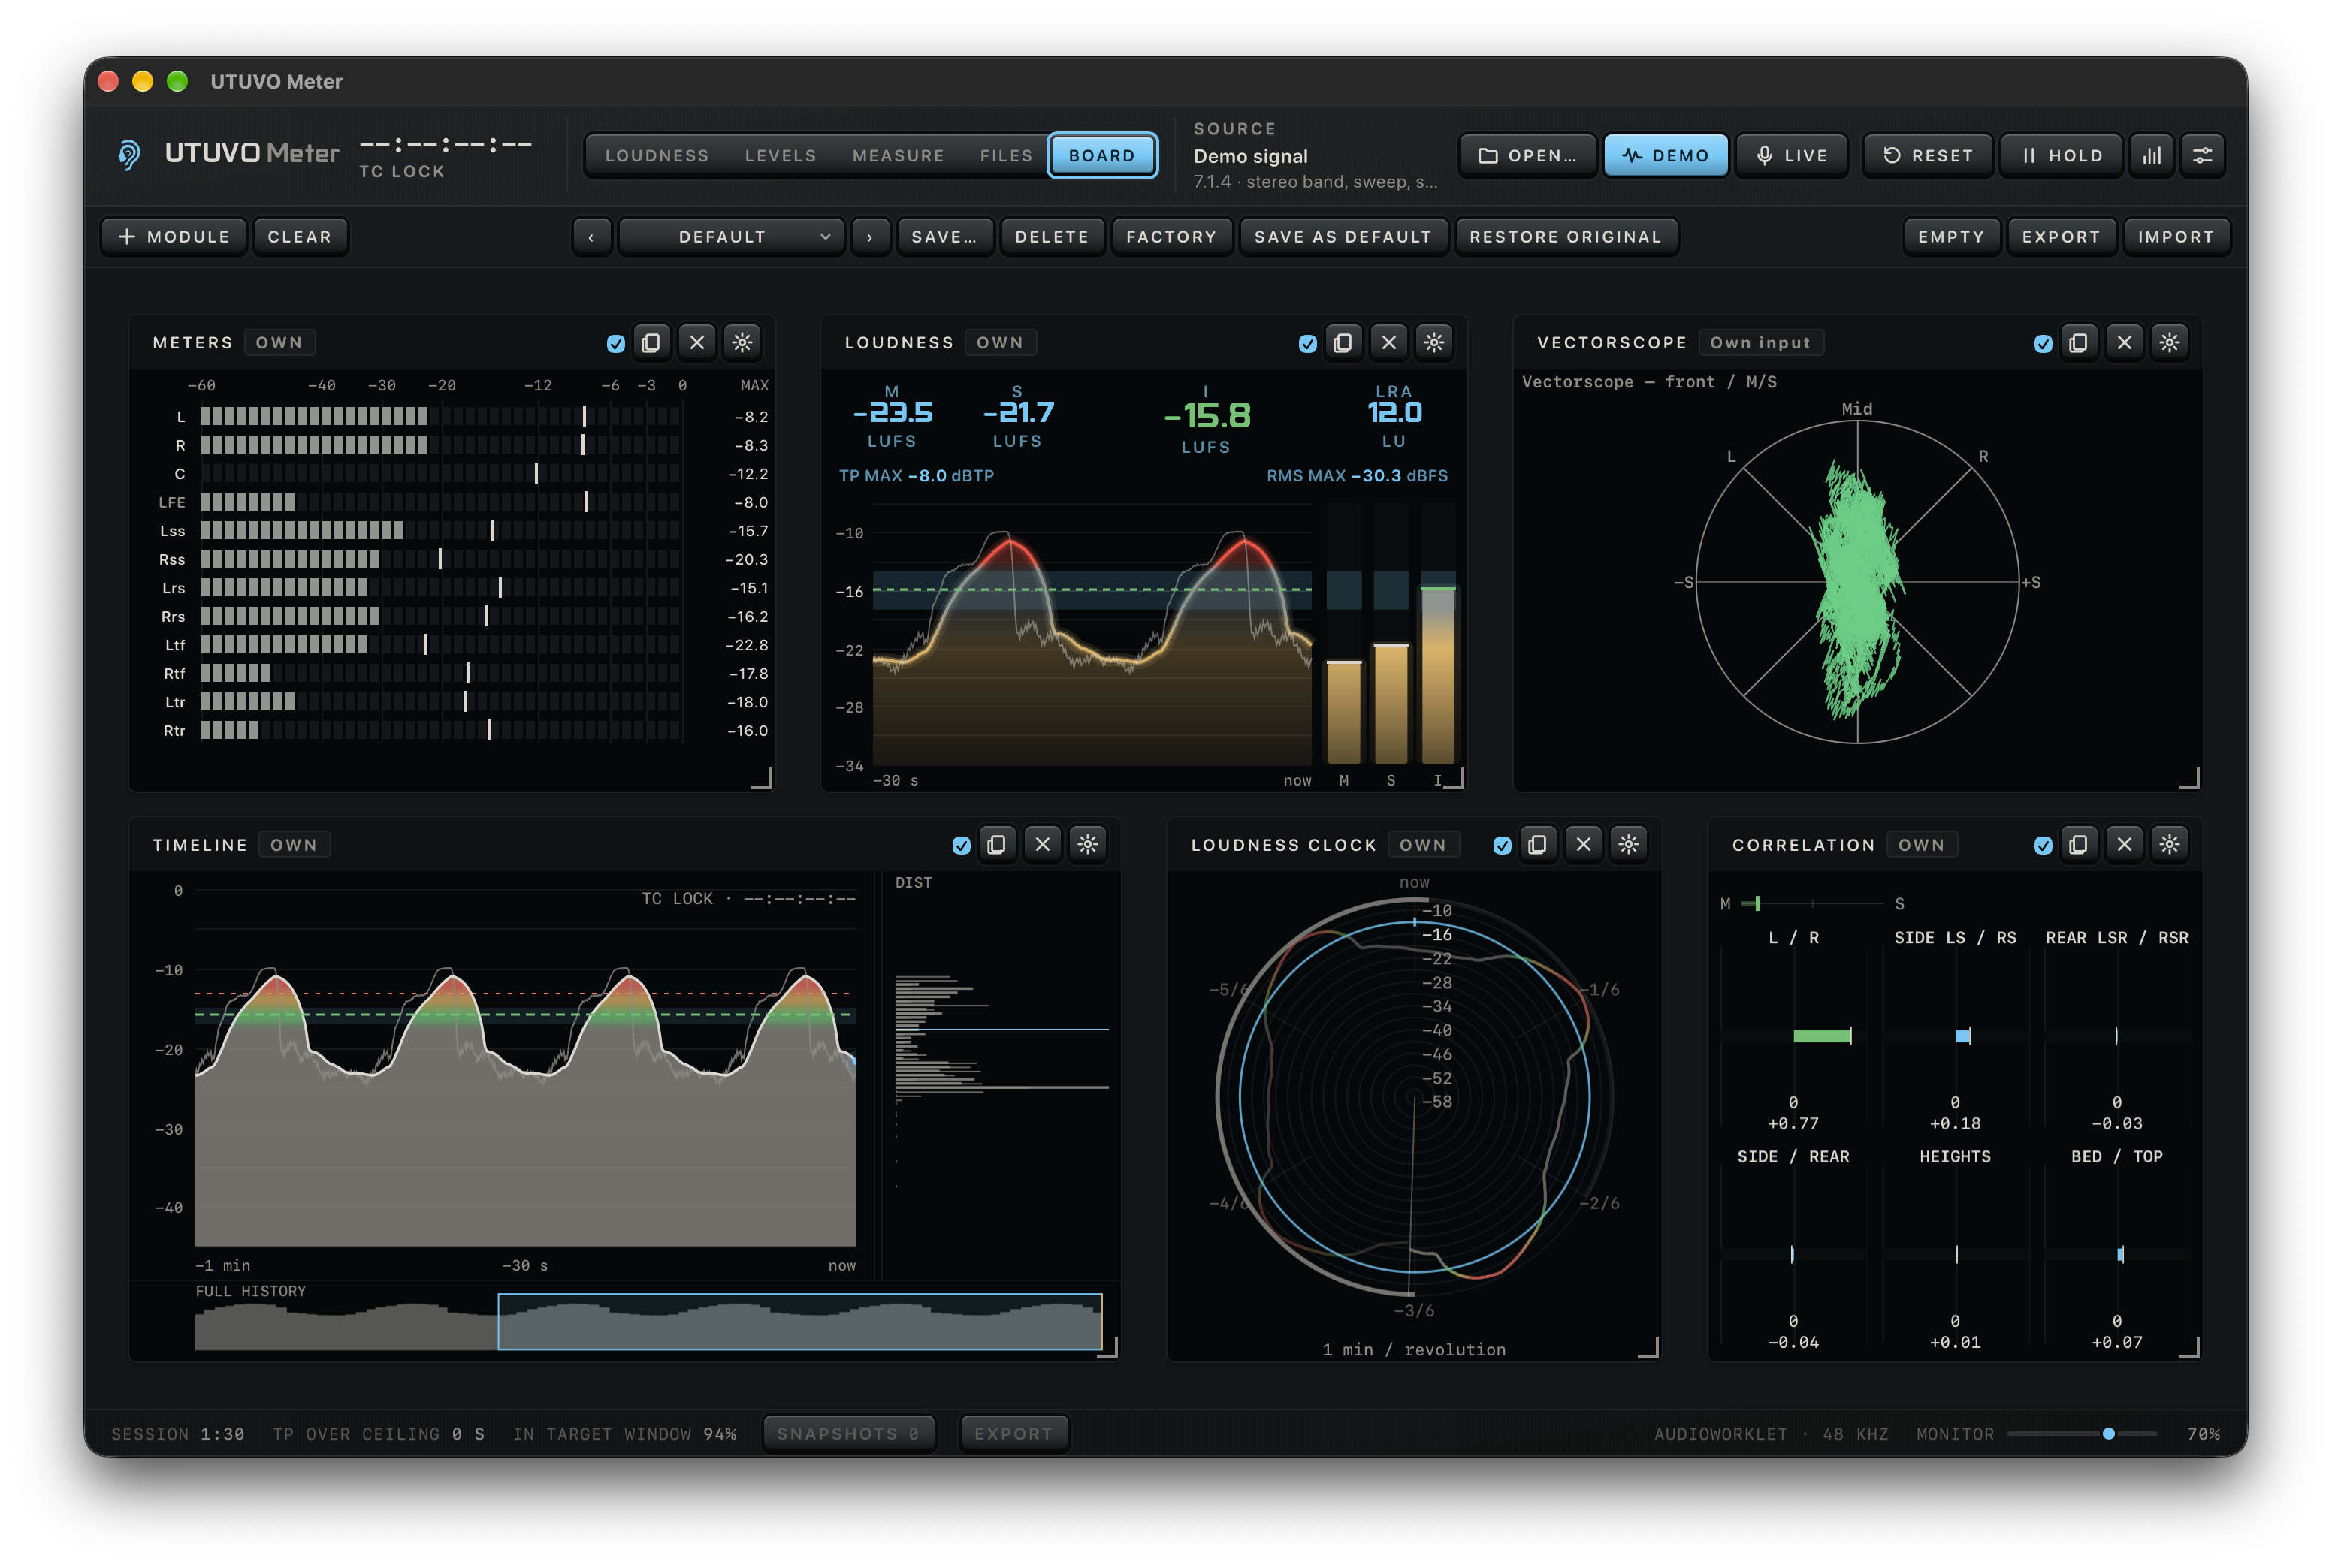Click the SAVE AS DEFAULT button
Screen dimensions: 2332x1568
coord(1343,237)
